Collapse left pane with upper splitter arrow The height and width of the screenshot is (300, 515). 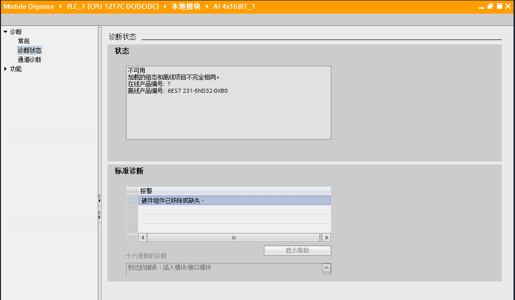99,200
